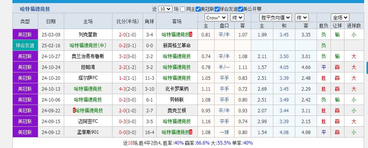Open the 全场 dropdown
The height and width of the screenshot is (148, 368).
[340, 18]
